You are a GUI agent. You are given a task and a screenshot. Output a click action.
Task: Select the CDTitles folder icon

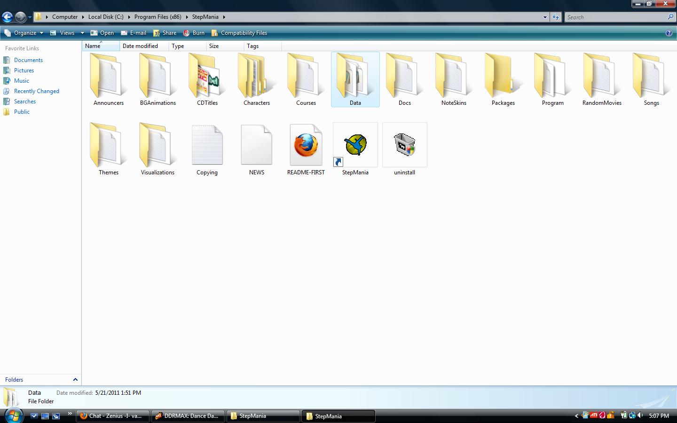[x=207, y=75]
